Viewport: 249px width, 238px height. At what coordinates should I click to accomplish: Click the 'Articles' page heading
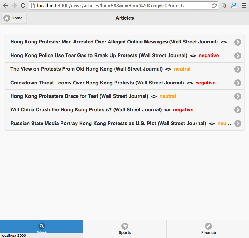(125, 18)
